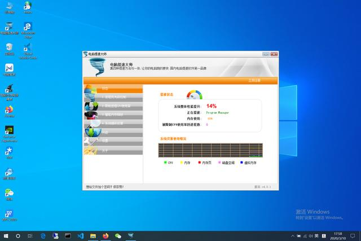Open the GeForce Experience desktop shortcut

coord(10,134)
